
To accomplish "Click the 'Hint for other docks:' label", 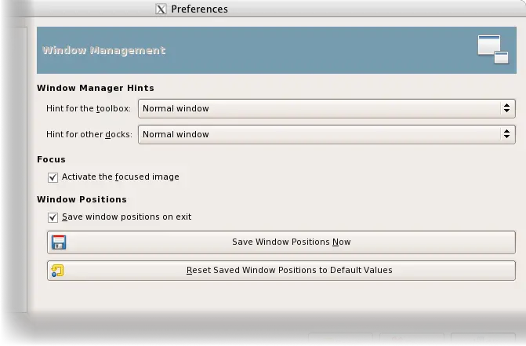I will [x=89, y=134].
